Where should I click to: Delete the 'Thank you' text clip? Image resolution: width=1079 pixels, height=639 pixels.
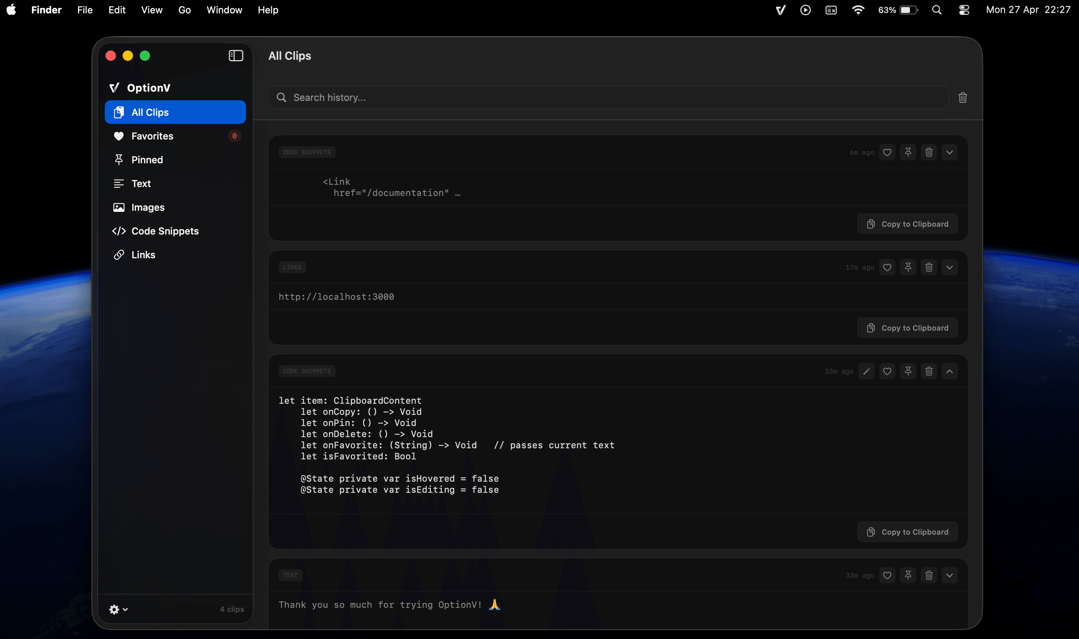tap(929, 575)
